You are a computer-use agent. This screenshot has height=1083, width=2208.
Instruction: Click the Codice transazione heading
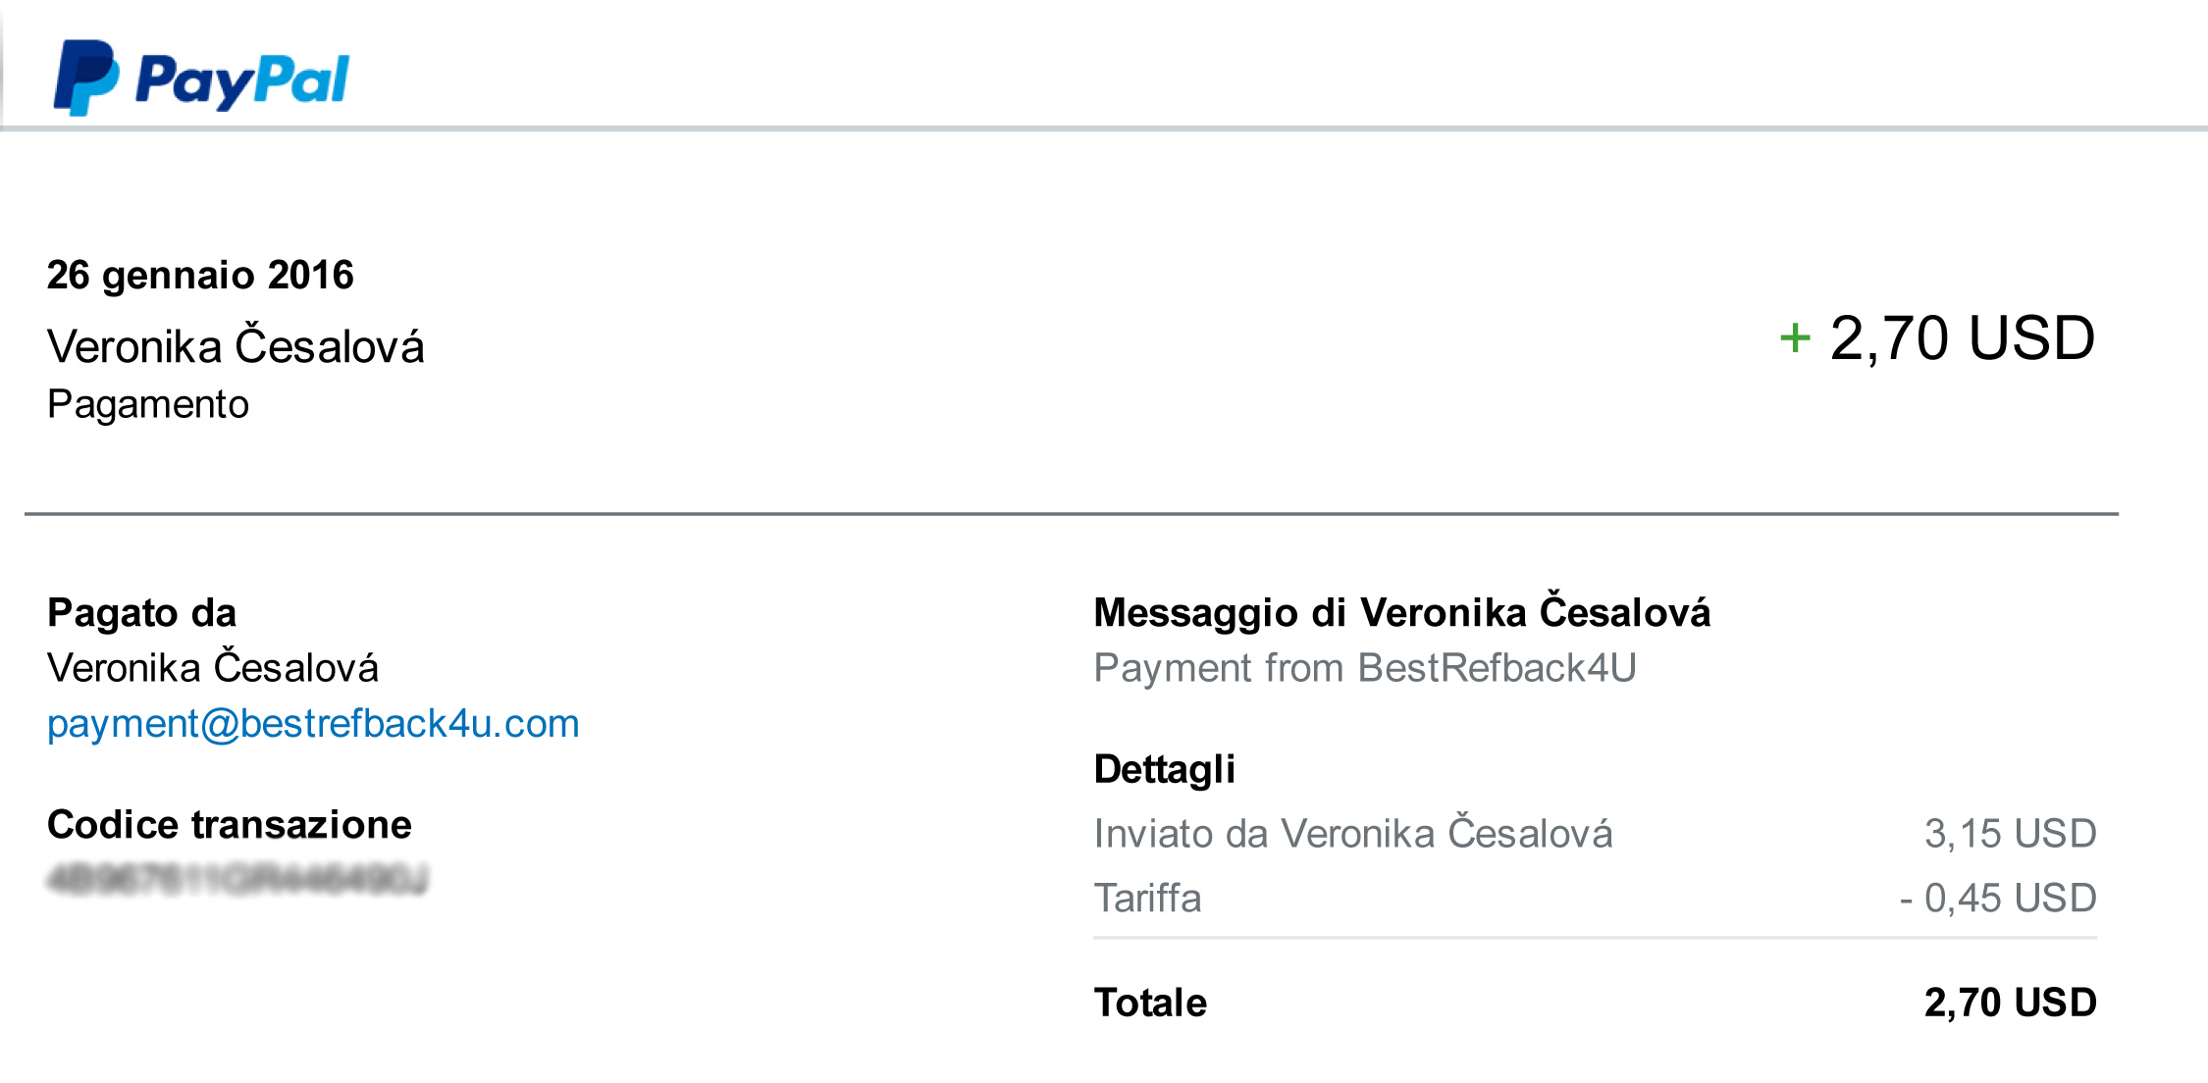pyautogui.click(x=230, y=825)
